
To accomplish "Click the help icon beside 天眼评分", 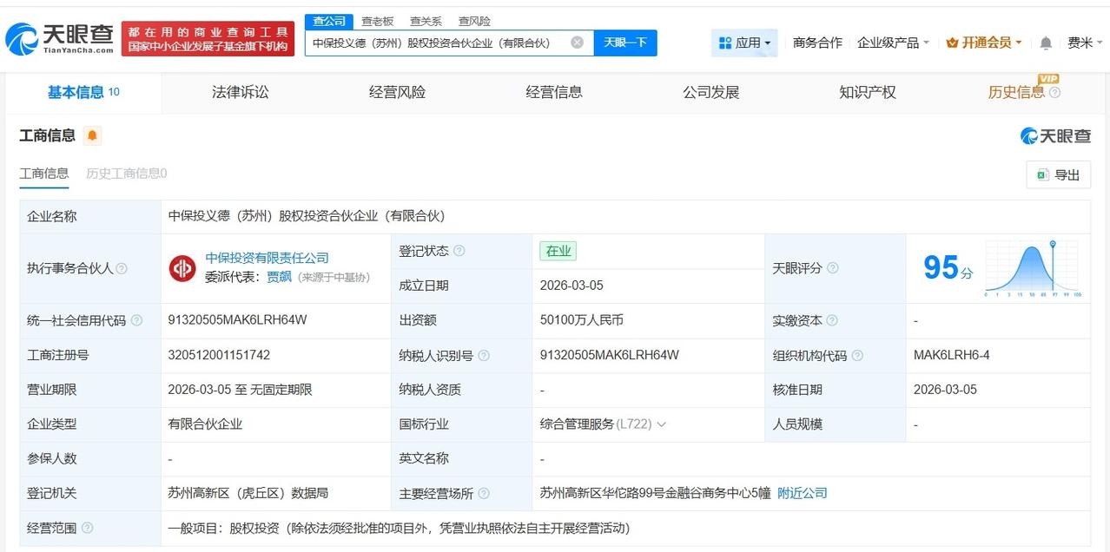I will [832, 269].
